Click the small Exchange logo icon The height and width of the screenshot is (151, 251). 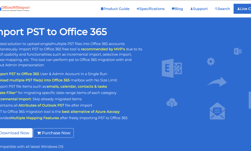pyautogui.click(x=238, y=51)
